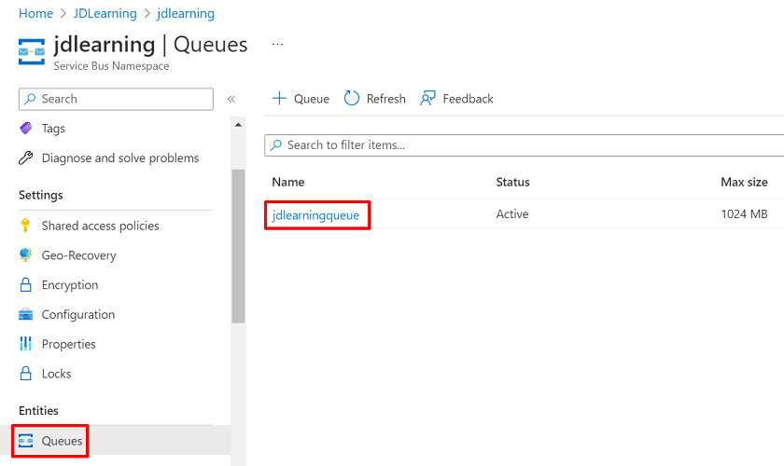Click the Search to filter items field

click(524, 145)
